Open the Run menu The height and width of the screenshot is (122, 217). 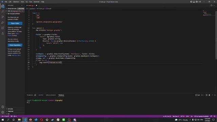[x=31, y=2]
